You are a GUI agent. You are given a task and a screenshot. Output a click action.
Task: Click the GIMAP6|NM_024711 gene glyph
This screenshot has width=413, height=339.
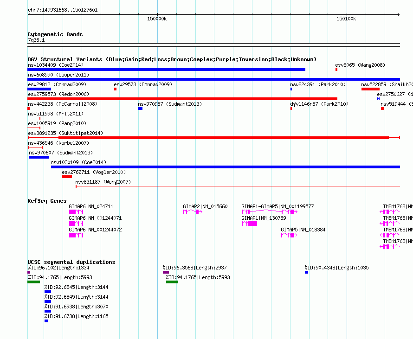[x=76, y=212]
